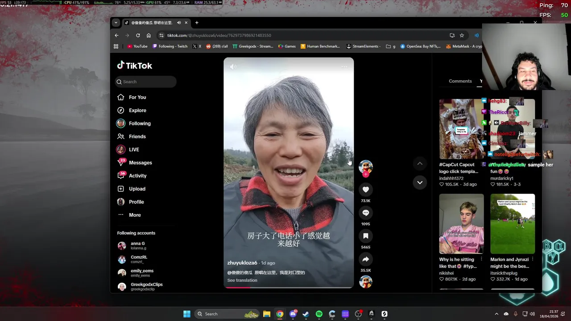Open the video comments bubble
Screen dimensions: 571x321
click(365, 213)
